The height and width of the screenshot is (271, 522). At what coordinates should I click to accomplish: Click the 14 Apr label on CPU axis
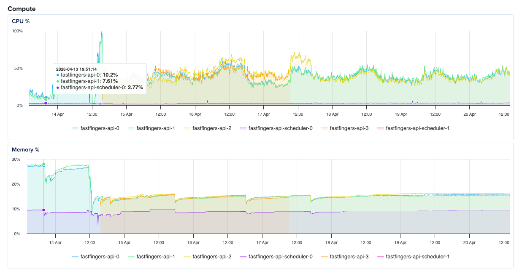57,114
